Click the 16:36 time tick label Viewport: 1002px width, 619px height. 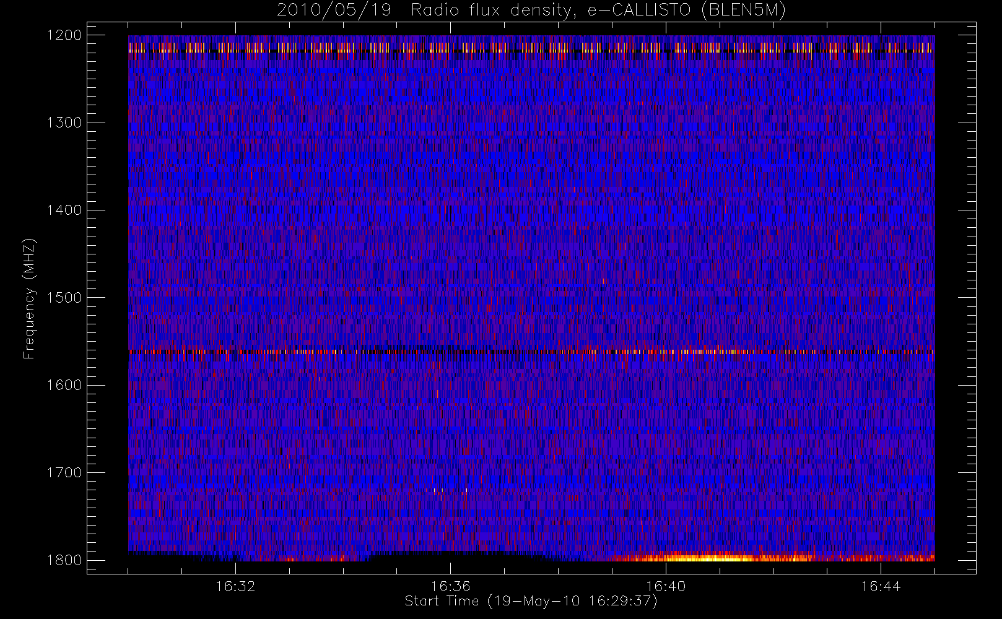point(451,586)
